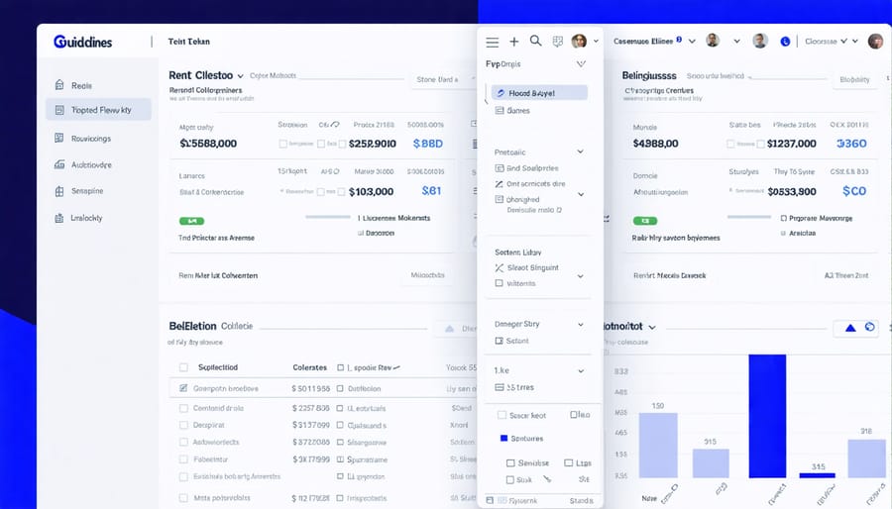Check the Decapirat row checkbox

(x=183, y=425)
